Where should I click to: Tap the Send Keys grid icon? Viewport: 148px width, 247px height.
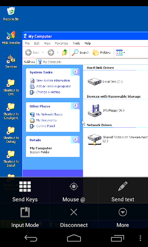click(x=25, y=186)
